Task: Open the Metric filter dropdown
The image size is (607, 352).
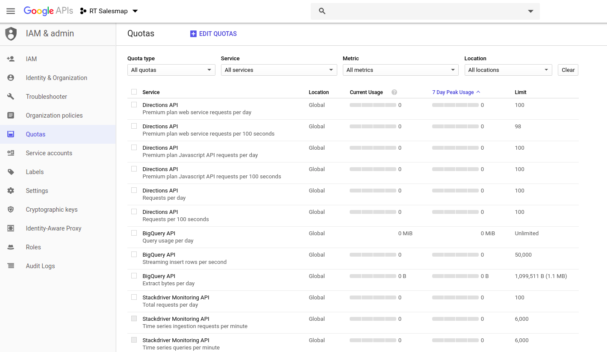Action: tap(401, 70)
